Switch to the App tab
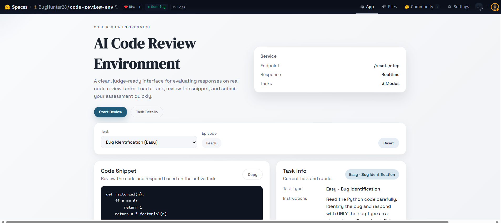Image resolution: width=501 pixels, height=223 pixels. point(367,7)
